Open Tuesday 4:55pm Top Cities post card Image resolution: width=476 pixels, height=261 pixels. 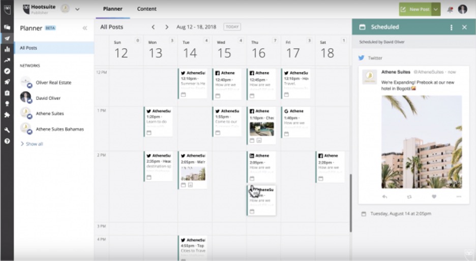coord(193,248)
